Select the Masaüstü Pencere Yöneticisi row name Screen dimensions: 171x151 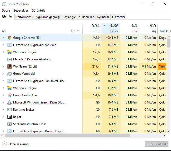point(32,59)
